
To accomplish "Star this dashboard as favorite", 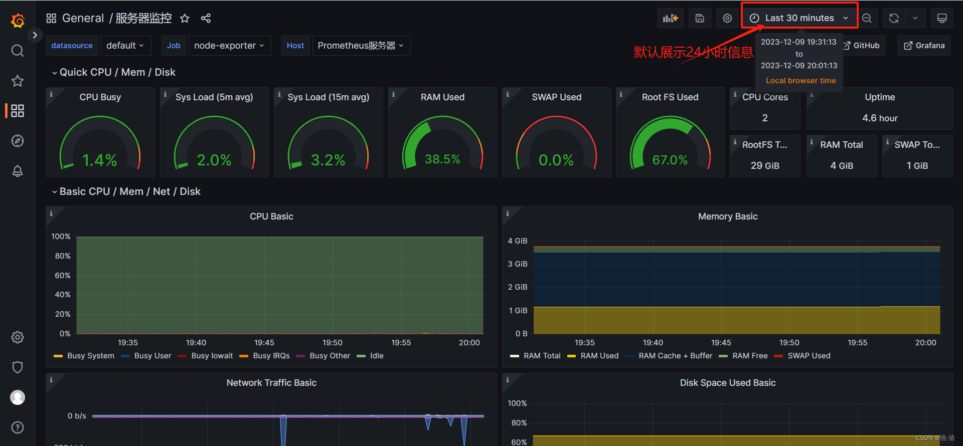I will [185, 19].
